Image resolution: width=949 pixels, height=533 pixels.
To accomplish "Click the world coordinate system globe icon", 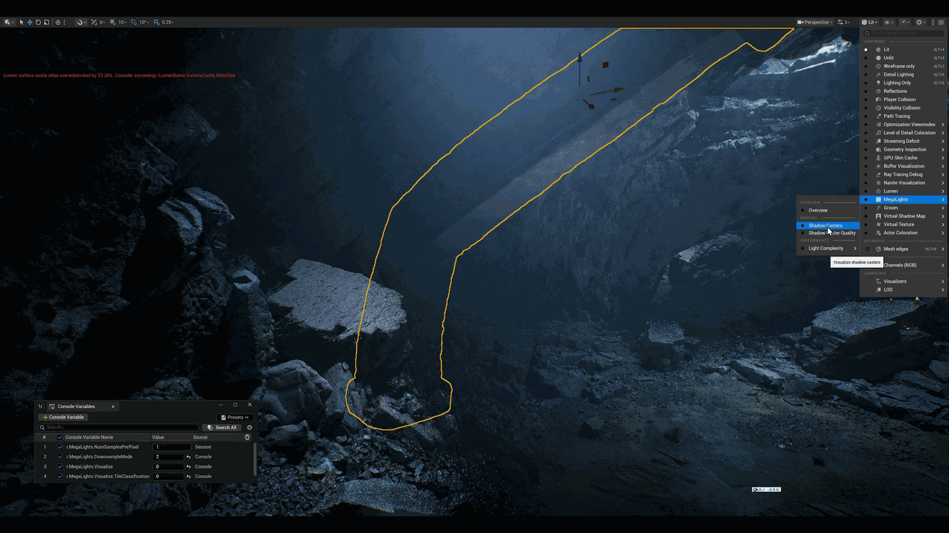I will point(58,22).
